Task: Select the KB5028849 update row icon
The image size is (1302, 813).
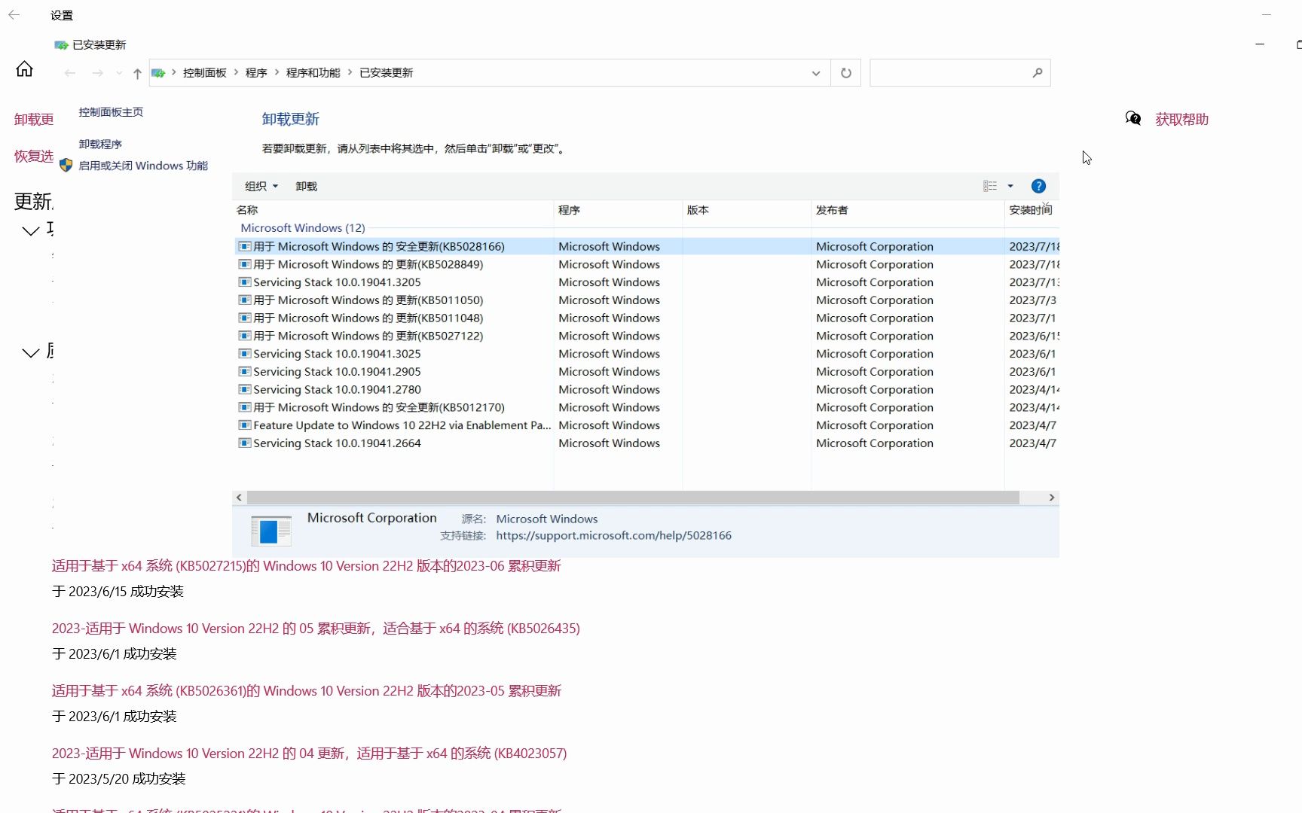Action: (245, 264)
